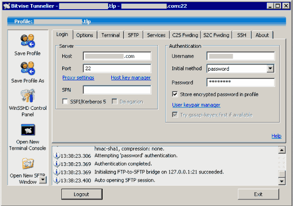
Task: Click the Logout button
Action: click(82, 194)
